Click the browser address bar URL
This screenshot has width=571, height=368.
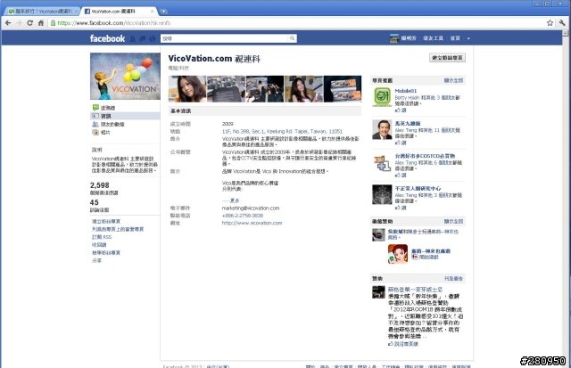click(x=114, y=23)
